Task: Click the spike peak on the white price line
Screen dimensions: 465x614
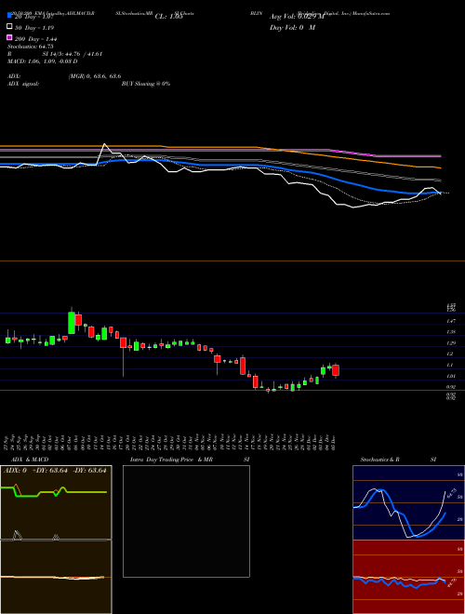Action: [104, 144]
